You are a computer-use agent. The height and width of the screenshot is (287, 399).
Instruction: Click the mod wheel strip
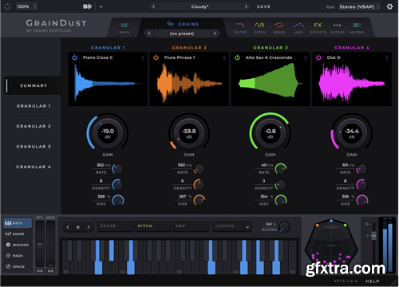[50, 243]
